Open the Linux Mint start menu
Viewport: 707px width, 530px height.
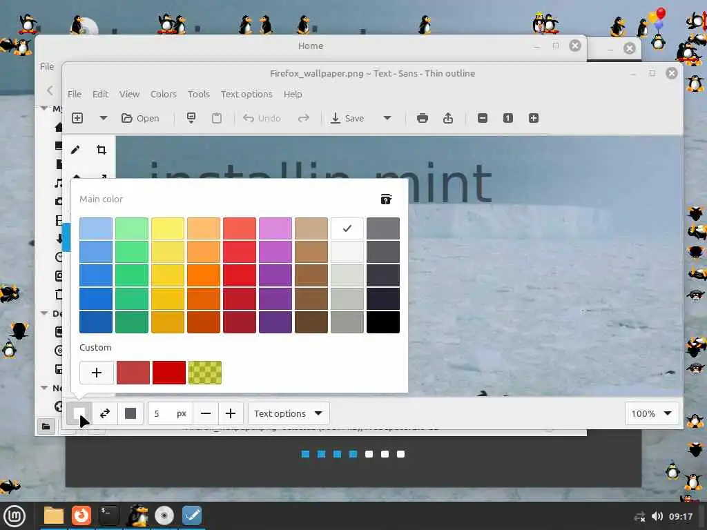[14, 516]
